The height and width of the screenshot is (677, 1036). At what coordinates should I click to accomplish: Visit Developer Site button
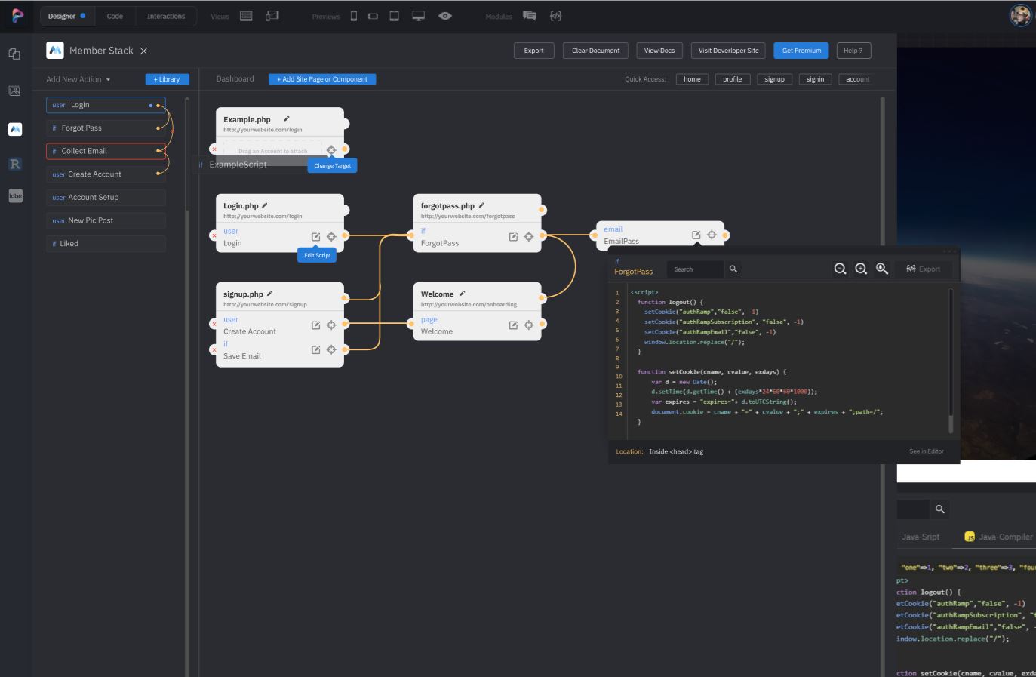point(728,51)
